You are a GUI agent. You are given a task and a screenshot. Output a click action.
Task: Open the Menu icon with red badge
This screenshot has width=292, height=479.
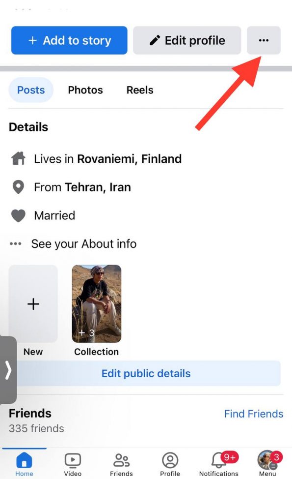267,462
